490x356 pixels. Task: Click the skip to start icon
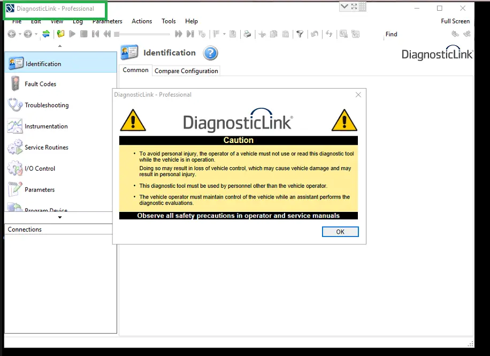coord(96,34)
